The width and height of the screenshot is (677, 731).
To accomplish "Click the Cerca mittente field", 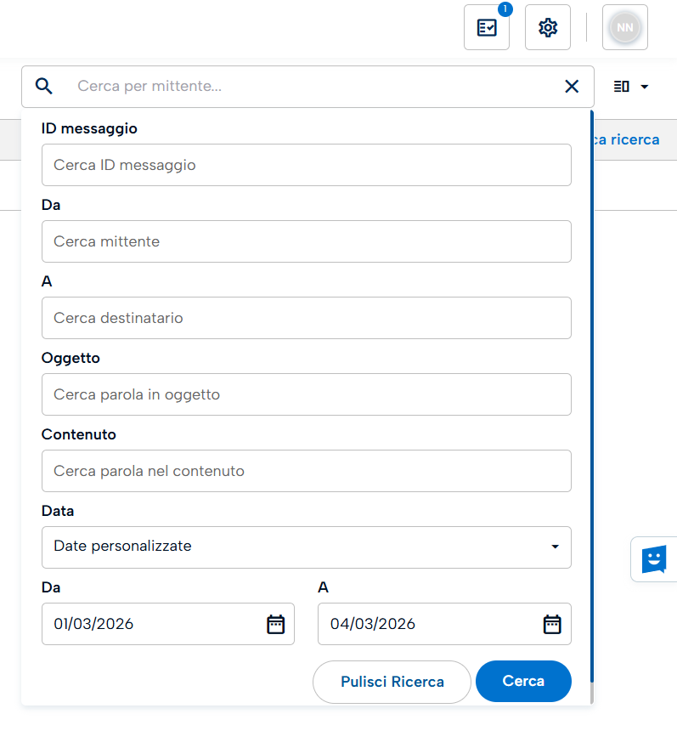I will pyautogui.click(x=306, y=241).
